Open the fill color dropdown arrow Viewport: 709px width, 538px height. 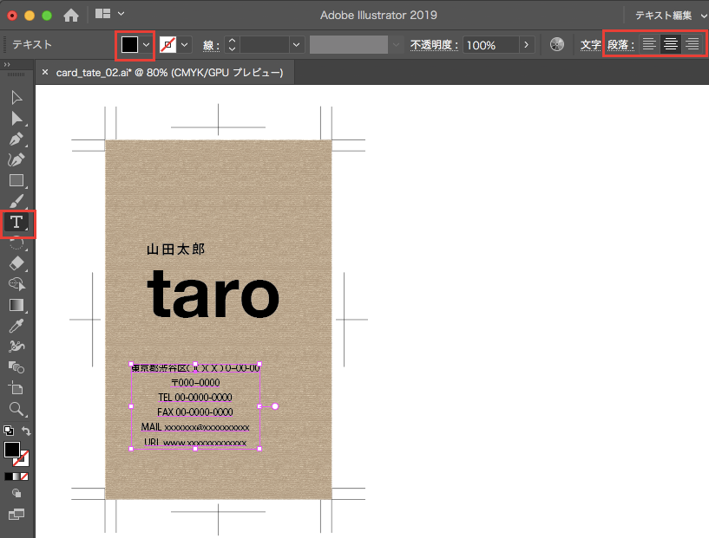click(146, 44)
